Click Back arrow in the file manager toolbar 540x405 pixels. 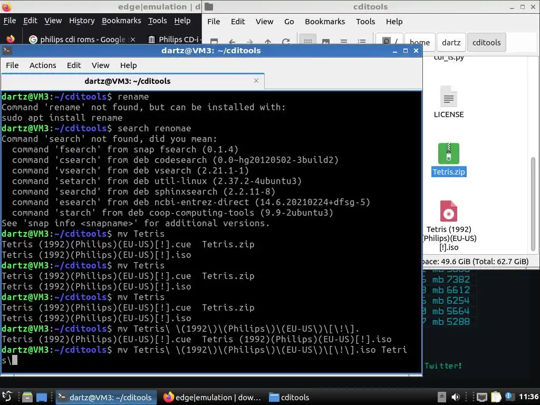[x=232, y=42]
